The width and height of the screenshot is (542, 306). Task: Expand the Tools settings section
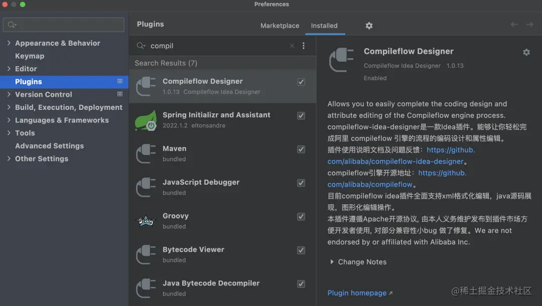(x=9, y=132)
